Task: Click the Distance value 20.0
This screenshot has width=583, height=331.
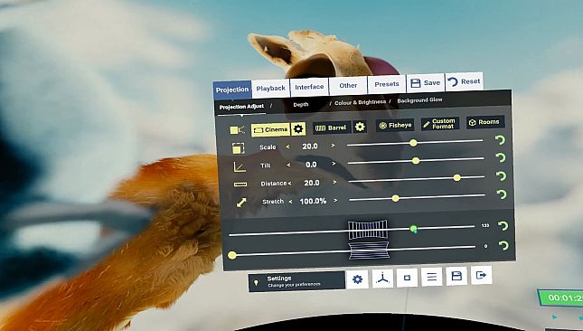Action: coord(312,183)
